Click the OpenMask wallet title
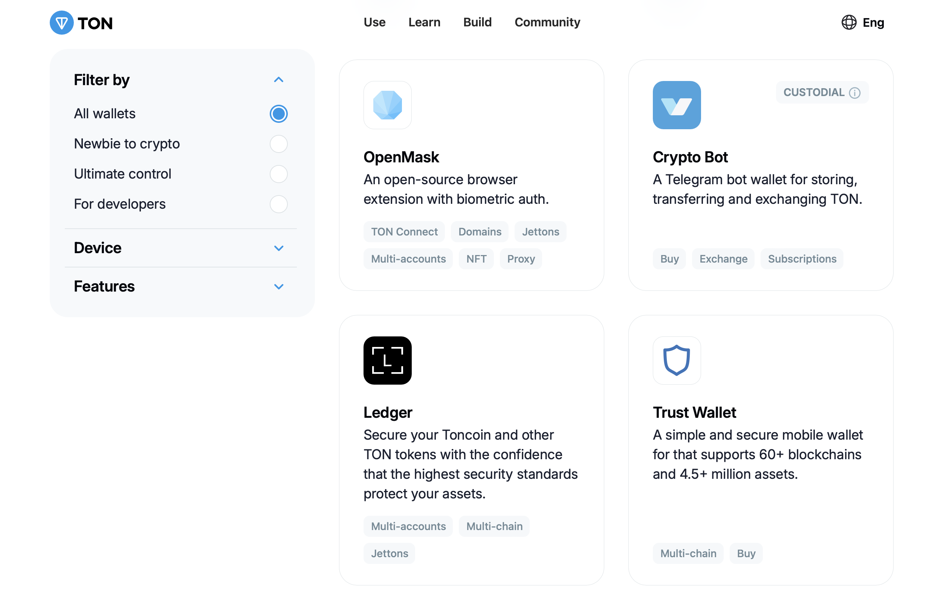Screen dimensions: 938x602 pos(401,157)
